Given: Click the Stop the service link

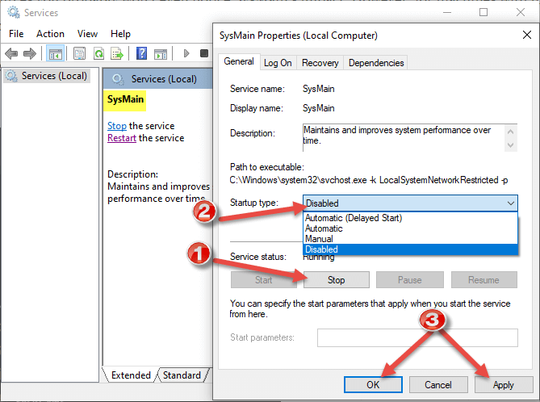Looking at the screenshot, I should [117, 126].
